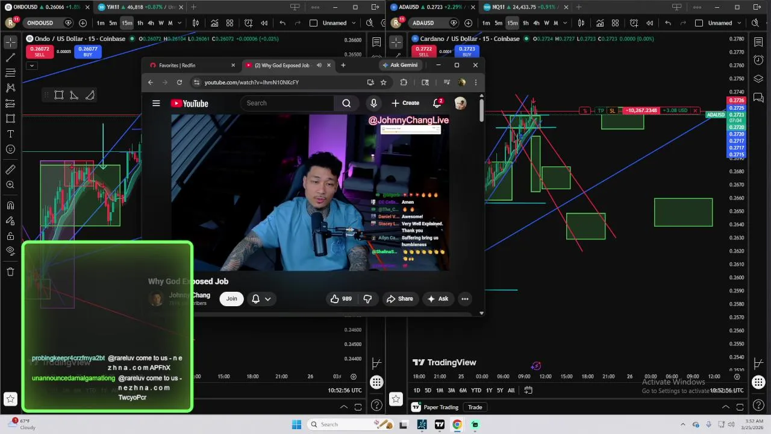Click the YouTube search input field
Viewport: 771px width, 434px height.
[287, 103]
